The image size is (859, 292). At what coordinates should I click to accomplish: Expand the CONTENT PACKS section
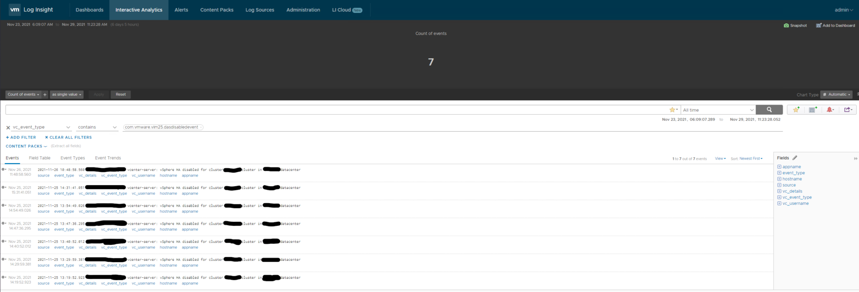coord(26,146)
